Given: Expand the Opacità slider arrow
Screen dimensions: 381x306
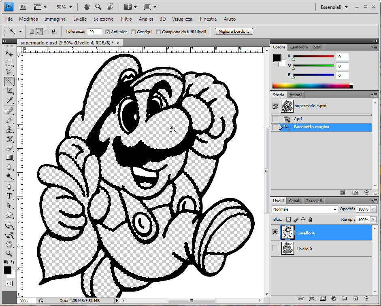Looking at the screenshot, I should click(x=373, y=209).
